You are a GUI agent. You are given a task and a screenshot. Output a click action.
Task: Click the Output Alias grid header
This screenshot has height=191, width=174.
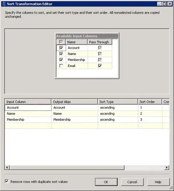point(74,102)
